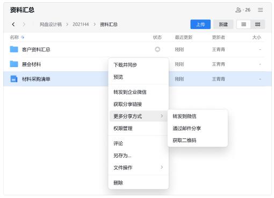The height and width of the screenshot is (198, 274).
Task: Switch to grid view
Action: 257,24
